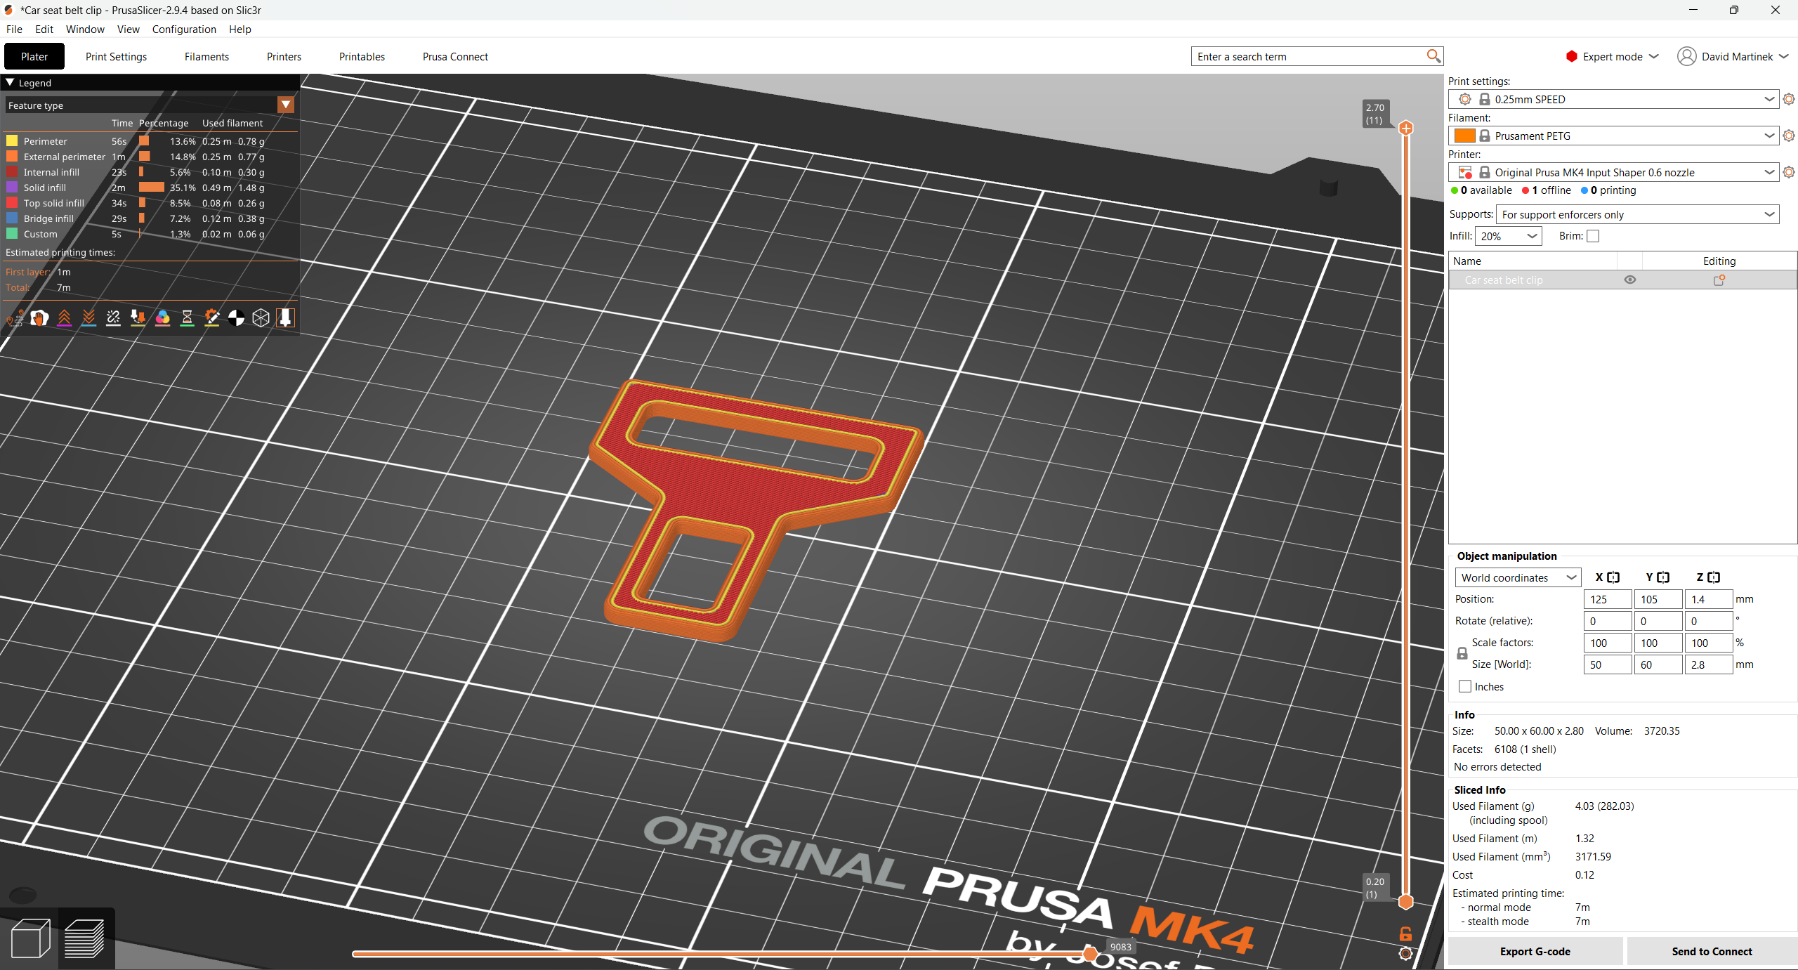Click Size Z field showing 2.8
The width and height of the screenshot is (1798, 970).
(x=1709, y=664)
